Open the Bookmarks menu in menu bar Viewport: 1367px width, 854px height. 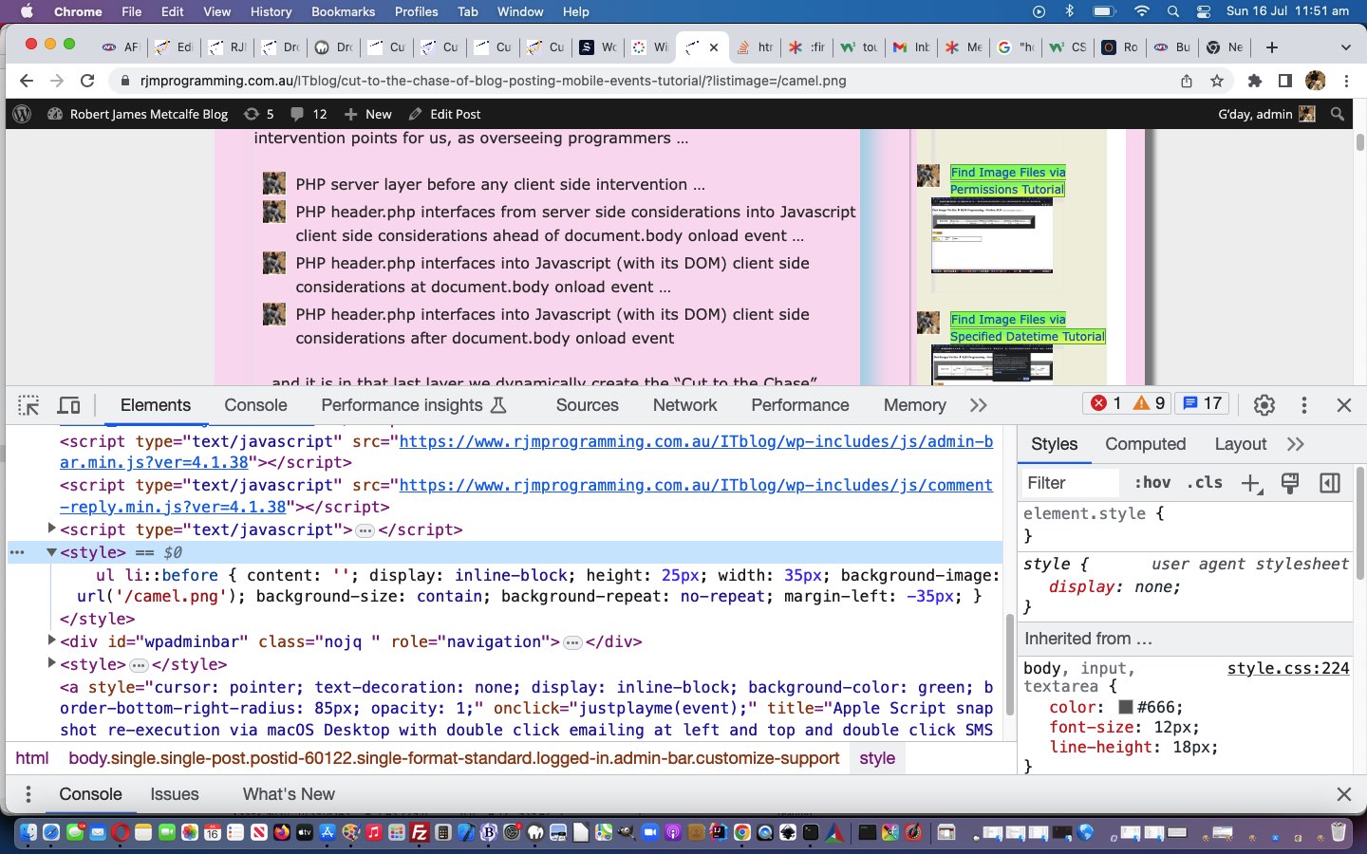point(343,11)
